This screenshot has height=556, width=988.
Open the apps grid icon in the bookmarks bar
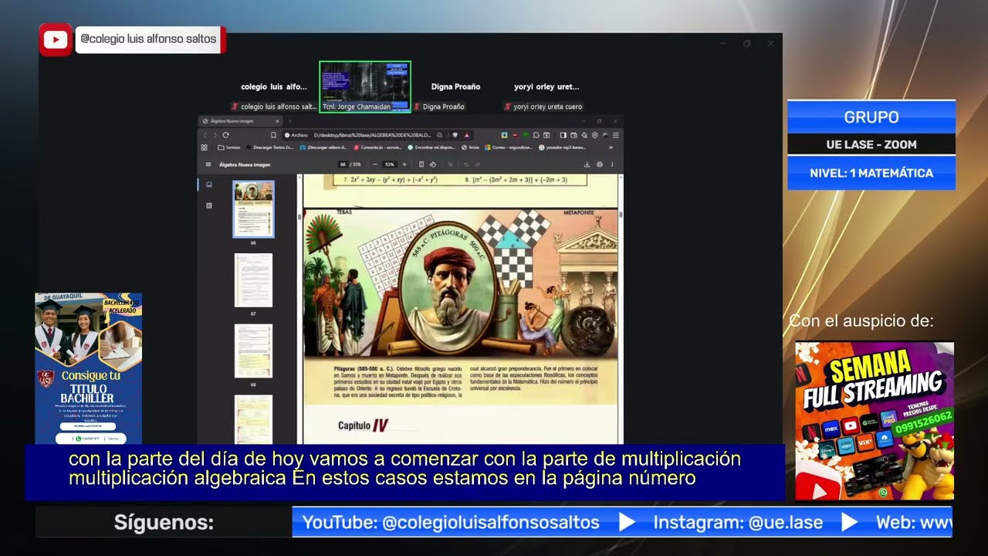tap(204, 147)
